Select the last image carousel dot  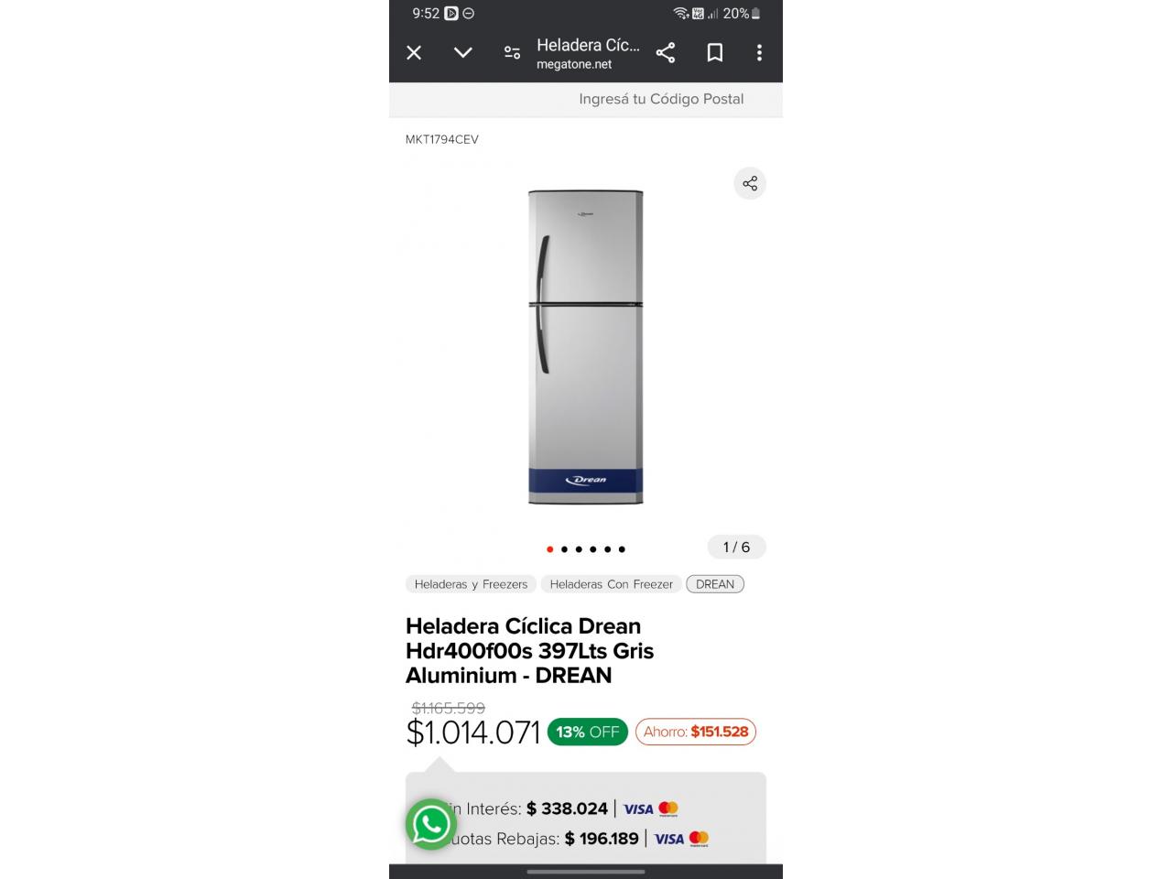[622, 549]
